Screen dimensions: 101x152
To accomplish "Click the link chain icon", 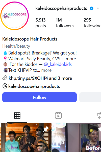I will pos(5,78).
